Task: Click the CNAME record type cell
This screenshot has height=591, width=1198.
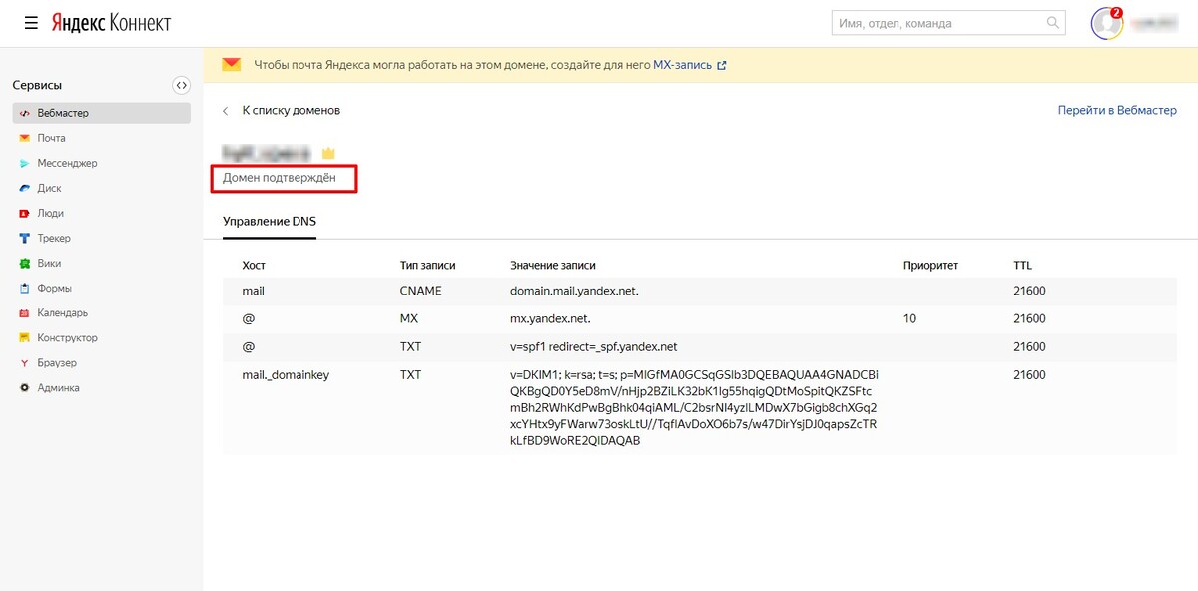Action: coord(421,291)
